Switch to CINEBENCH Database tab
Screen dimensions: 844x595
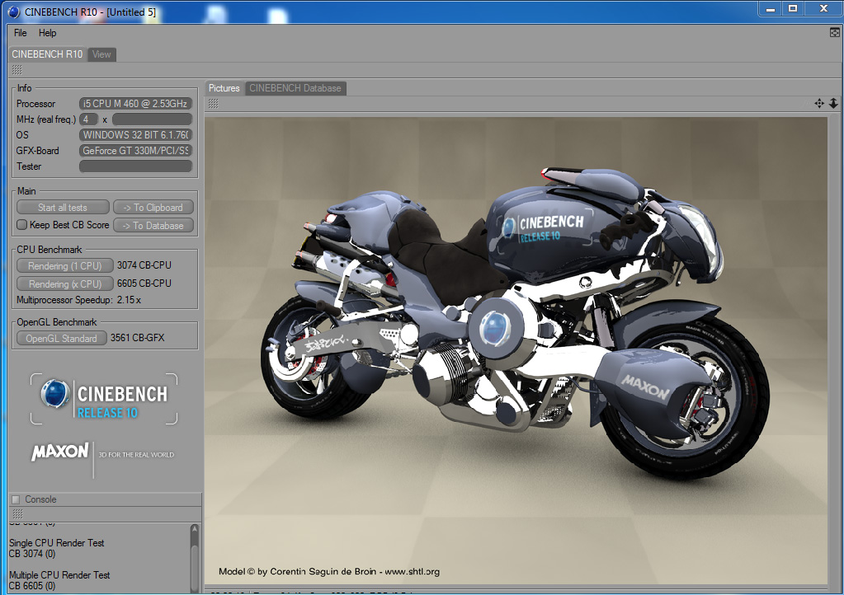[x=295, y=88]
